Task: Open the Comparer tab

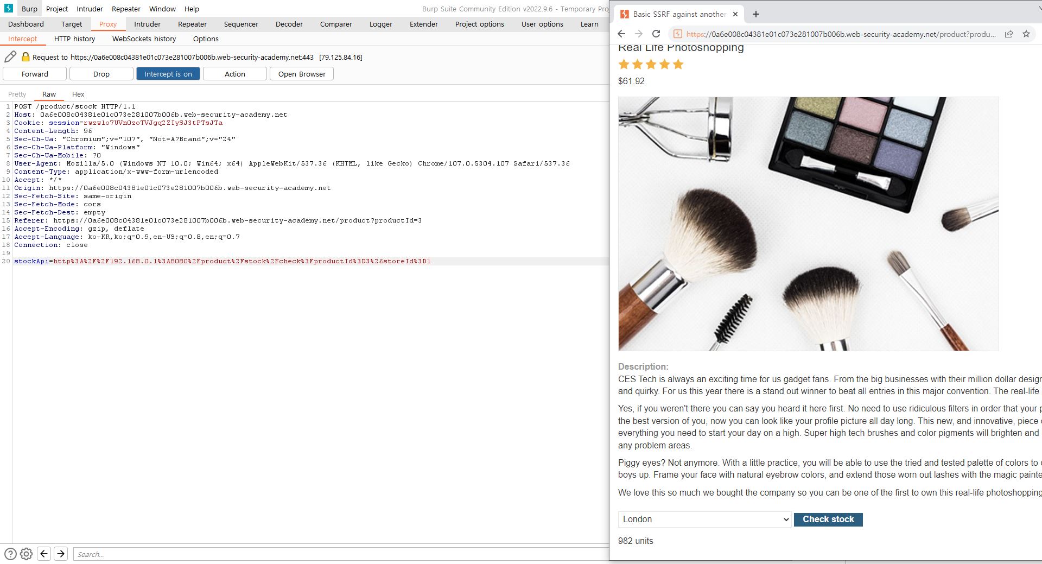Action: click(x=336, y=24)
